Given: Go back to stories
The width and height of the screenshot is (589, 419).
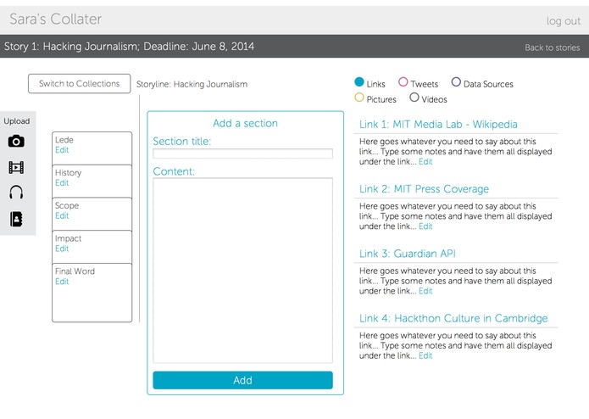Looking at the screenshot, I should pos(553,47).
